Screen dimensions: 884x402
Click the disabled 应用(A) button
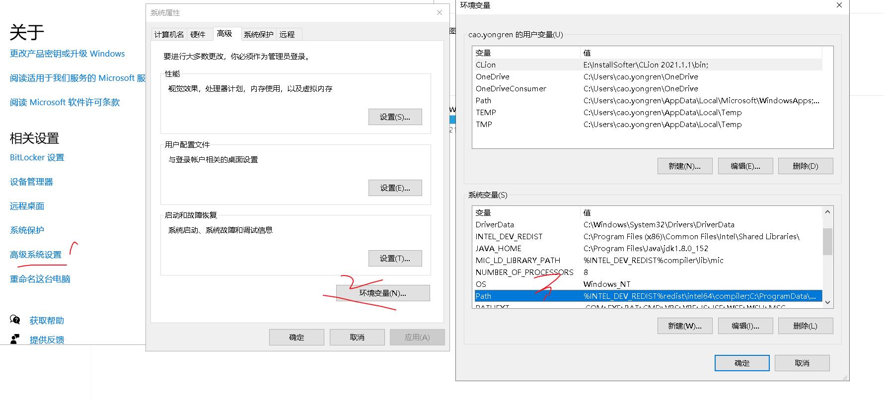pos(417,337)
